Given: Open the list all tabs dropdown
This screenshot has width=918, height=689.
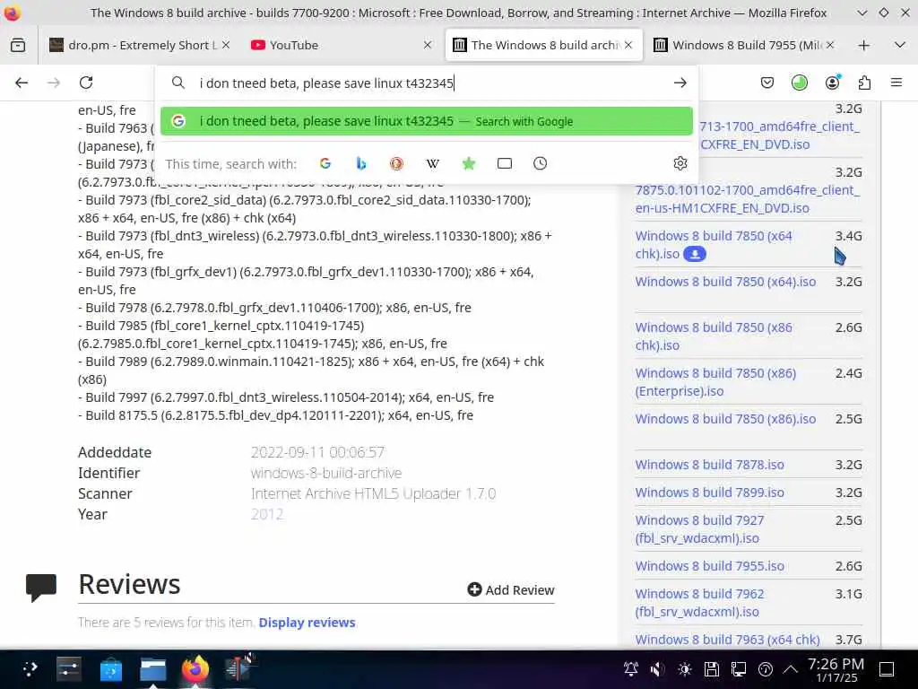Looking at the screenshot, I should point(900,45).
